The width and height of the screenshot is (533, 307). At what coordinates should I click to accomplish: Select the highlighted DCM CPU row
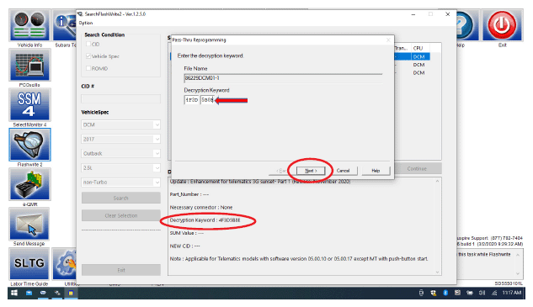(419, 56)
